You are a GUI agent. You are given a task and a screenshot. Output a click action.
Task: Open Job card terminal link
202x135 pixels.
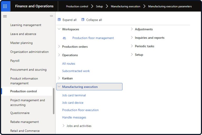pyautogui.click(x=74, y=95)
